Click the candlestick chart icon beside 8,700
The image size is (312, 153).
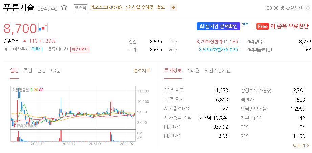click(43, 28)
